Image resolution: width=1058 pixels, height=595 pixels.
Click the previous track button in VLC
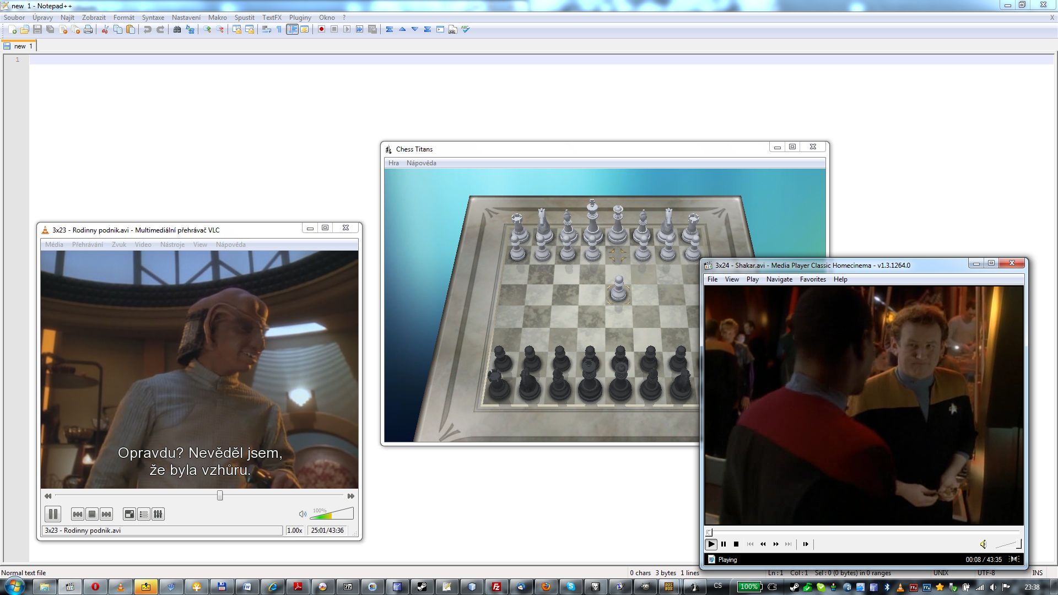[78, 514]
